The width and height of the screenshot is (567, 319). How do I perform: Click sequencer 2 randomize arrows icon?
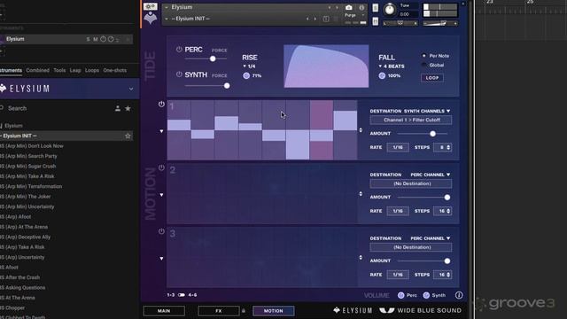[361, 194]
